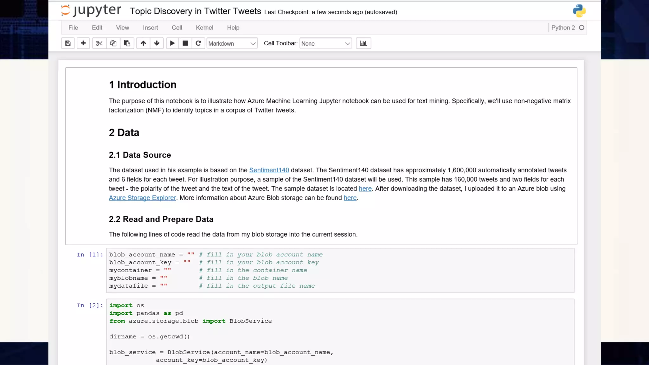Image resolution: width=649 pixels, height=365 pixels.
Task: Move selected cell down arrow
Action: pyautogui.click(x=157, y=43)
